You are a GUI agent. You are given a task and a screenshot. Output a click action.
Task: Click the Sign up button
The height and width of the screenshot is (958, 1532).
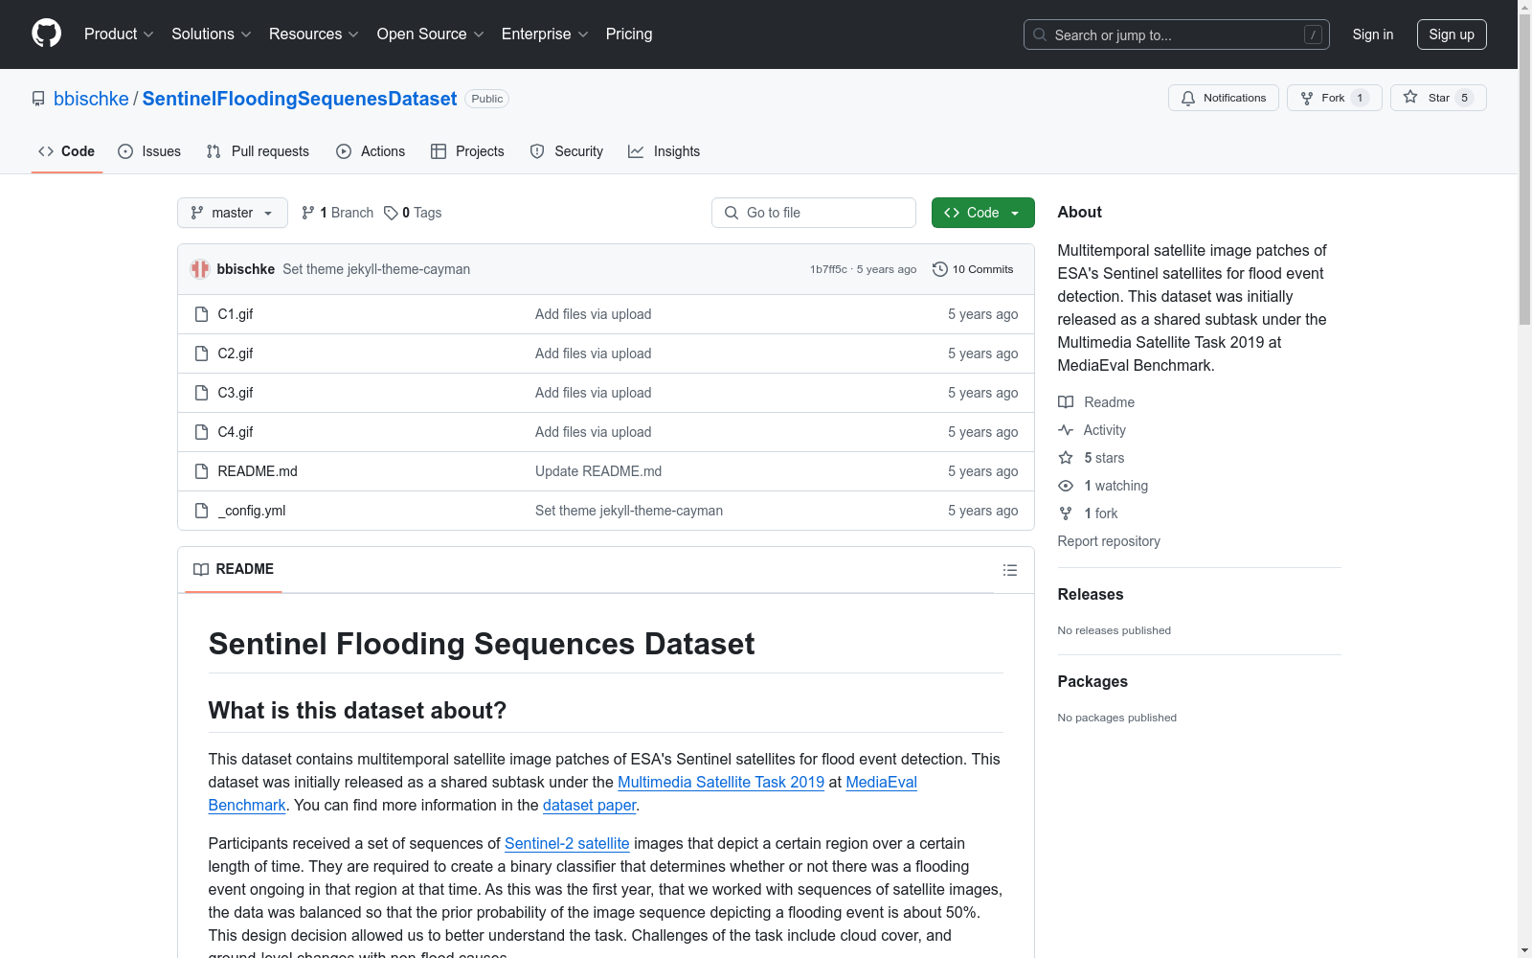click(x=1452, y=34)
